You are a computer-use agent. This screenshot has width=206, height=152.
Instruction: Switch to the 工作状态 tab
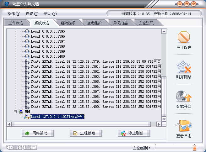click(x=16, y=23)
